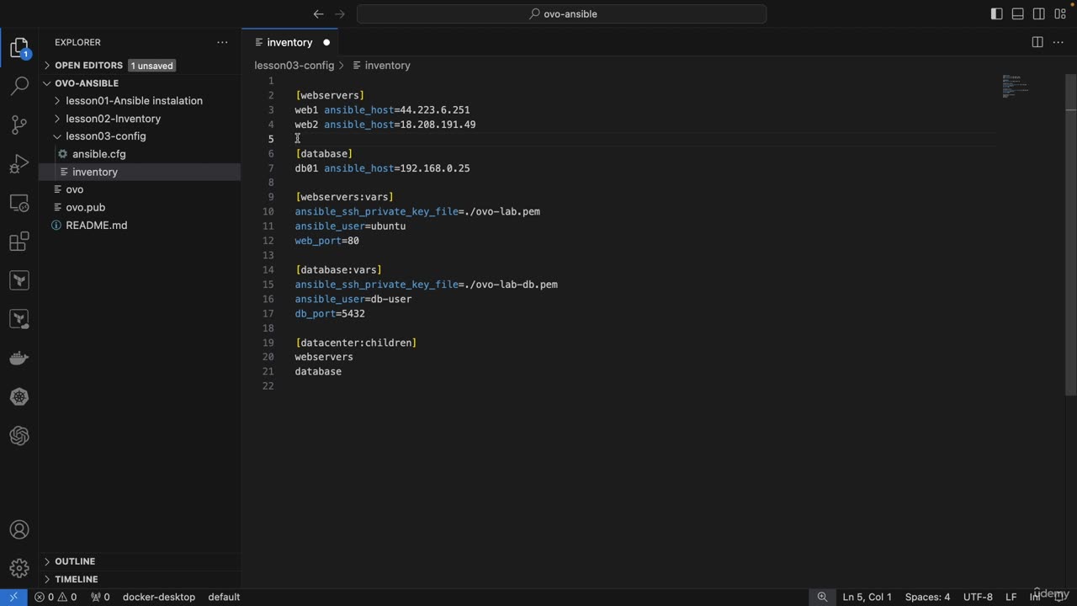Viewport: 1077px width, 606px height.
Task: Toggle the bottom panel
Action: [1017, 13]
